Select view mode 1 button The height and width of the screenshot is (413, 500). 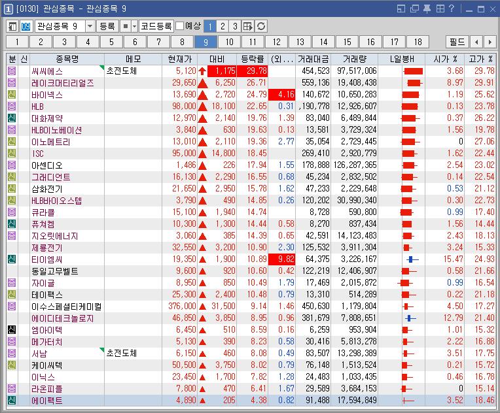click(x=210, y=26)
